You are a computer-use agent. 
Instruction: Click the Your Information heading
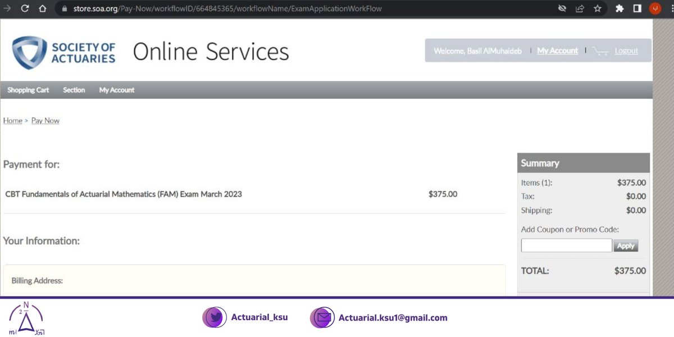click(x=42, y=241)
